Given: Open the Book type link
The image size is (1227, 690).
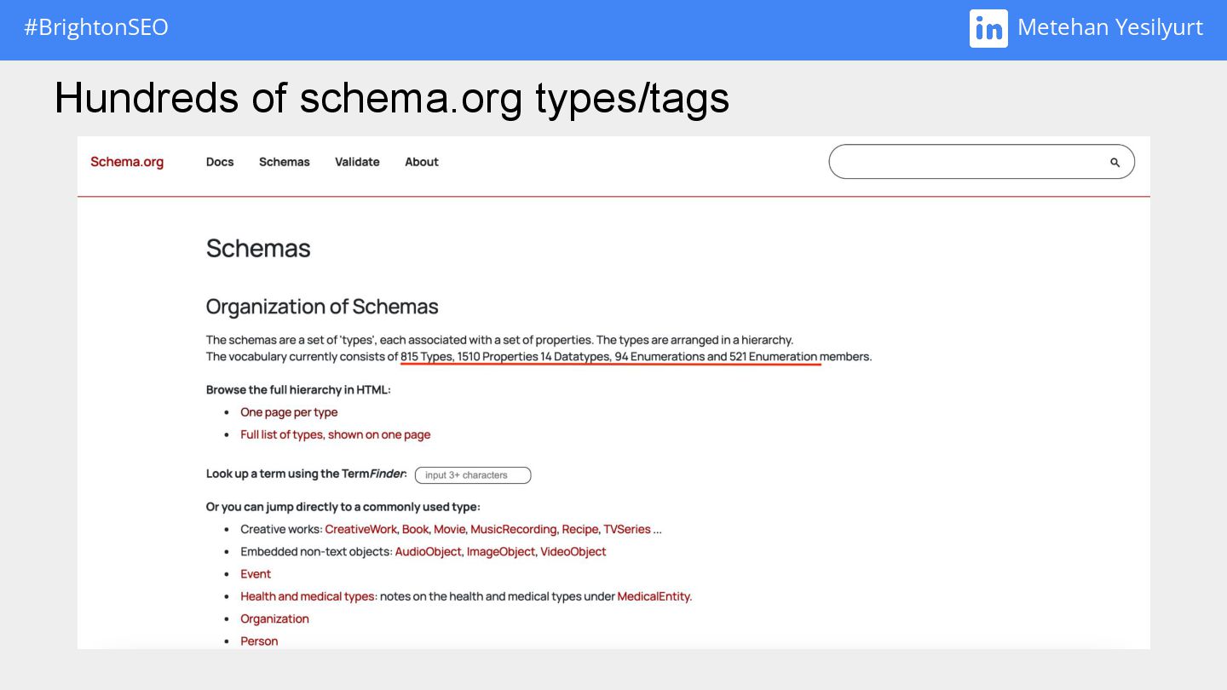Looking at the screenshot, I should click(415, 529).
